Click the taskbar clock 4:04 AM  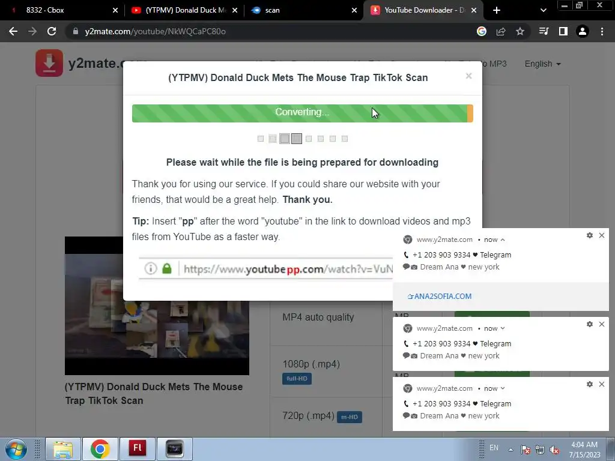point(584,450)
